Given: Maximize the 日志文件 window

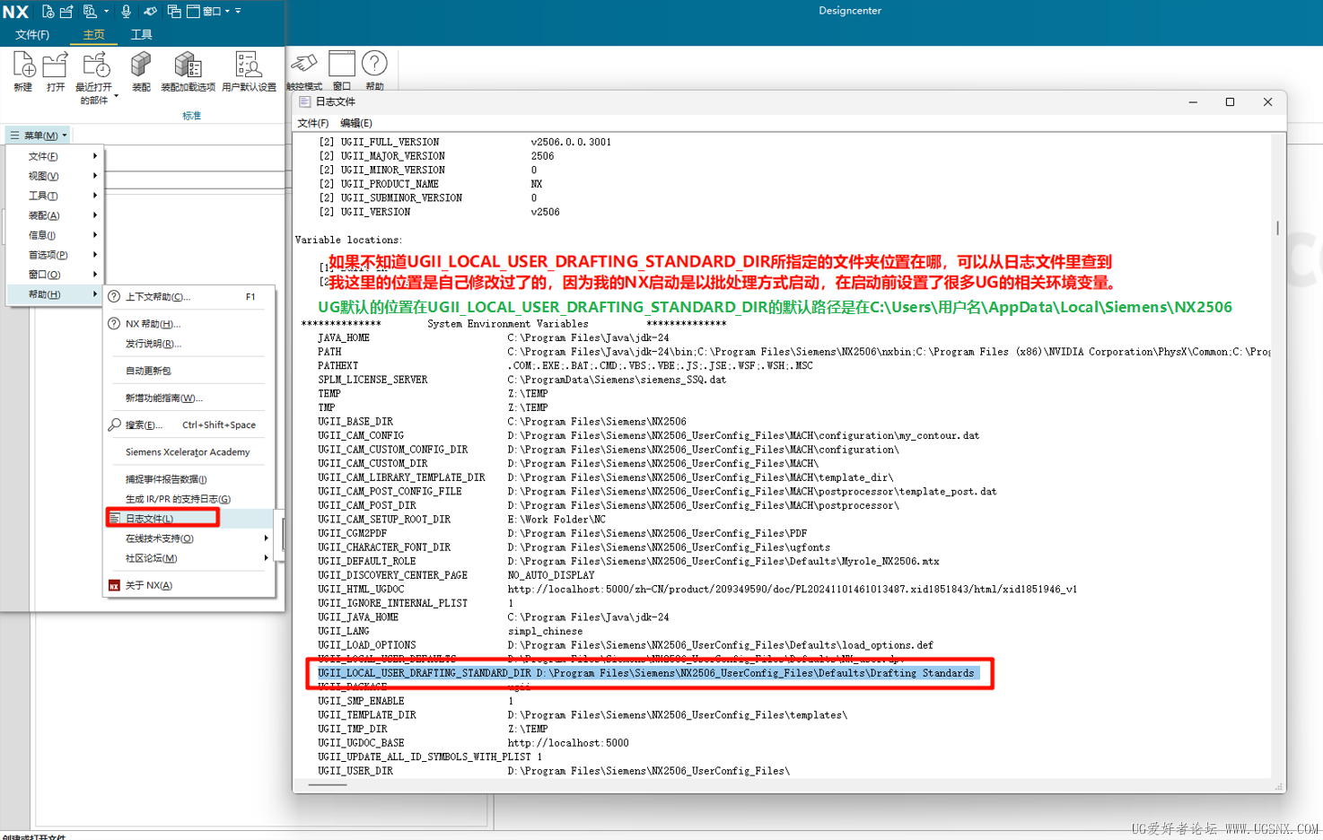Looking at the screenshot, I should click(1230, 102).
